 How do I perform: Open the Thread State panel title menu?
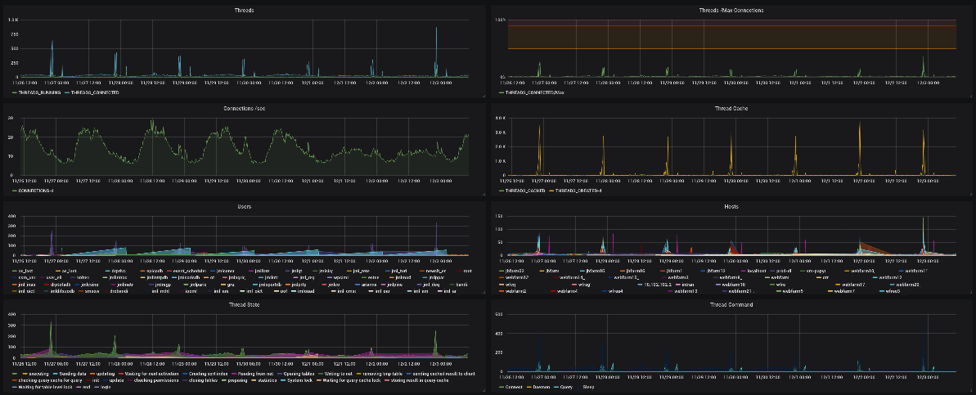coord(244,304)
